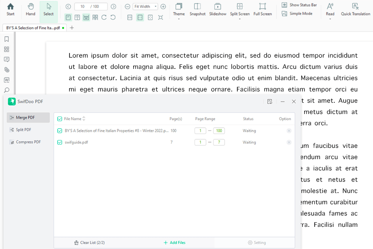
Task: Click the swifguide.pdf file name
Action: pos(77,142)
